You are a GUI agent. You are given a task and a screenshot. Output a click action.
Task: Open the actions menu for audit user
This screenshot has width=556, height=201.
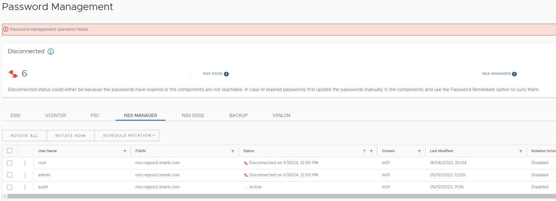pyautogui.click(x=25, y=187)
